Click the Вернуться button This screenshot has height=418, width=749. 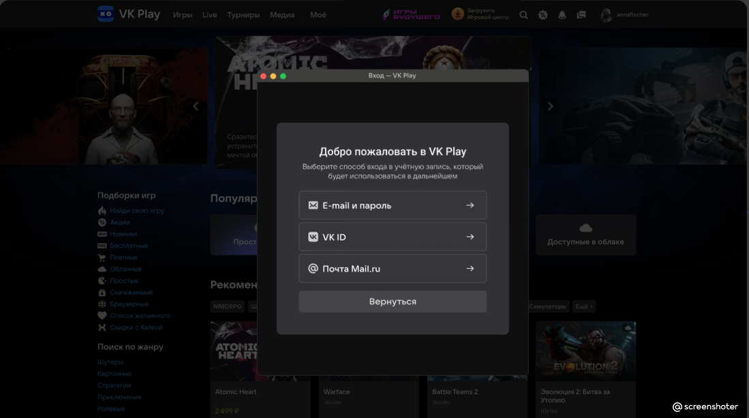[x=393, y=302]
